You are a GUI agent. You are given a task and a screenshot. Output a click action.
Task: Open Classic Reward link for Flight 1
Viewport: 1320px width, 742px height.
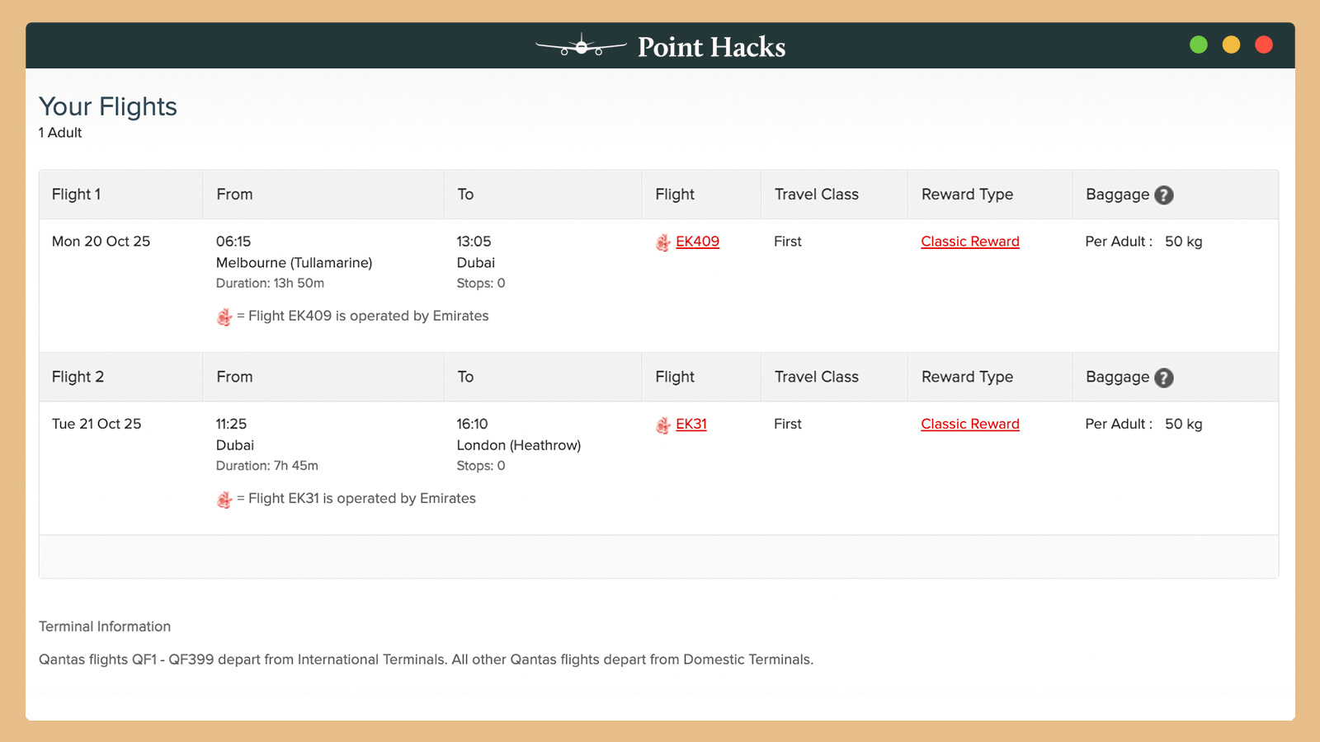(970, 242)
